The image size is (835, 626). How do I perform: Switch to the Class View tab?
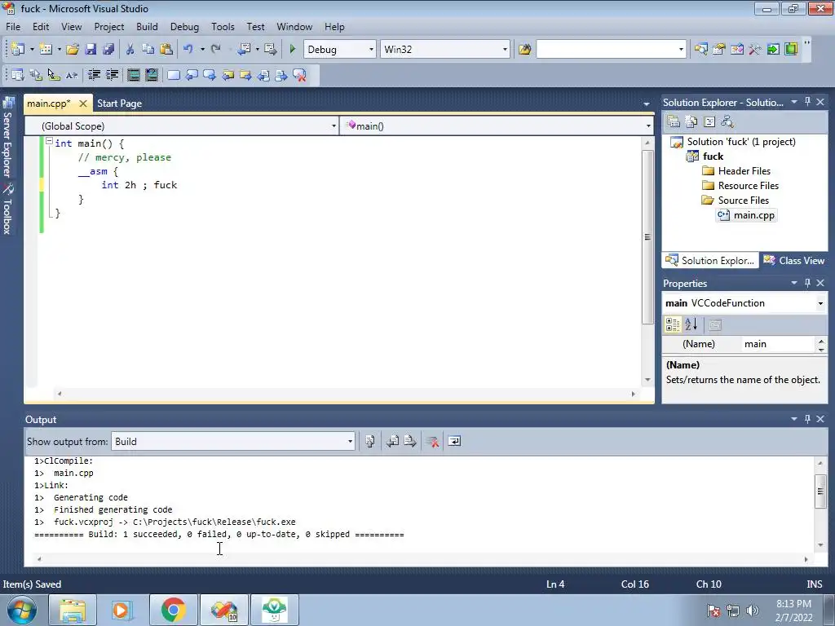click(x=794, y=260)
